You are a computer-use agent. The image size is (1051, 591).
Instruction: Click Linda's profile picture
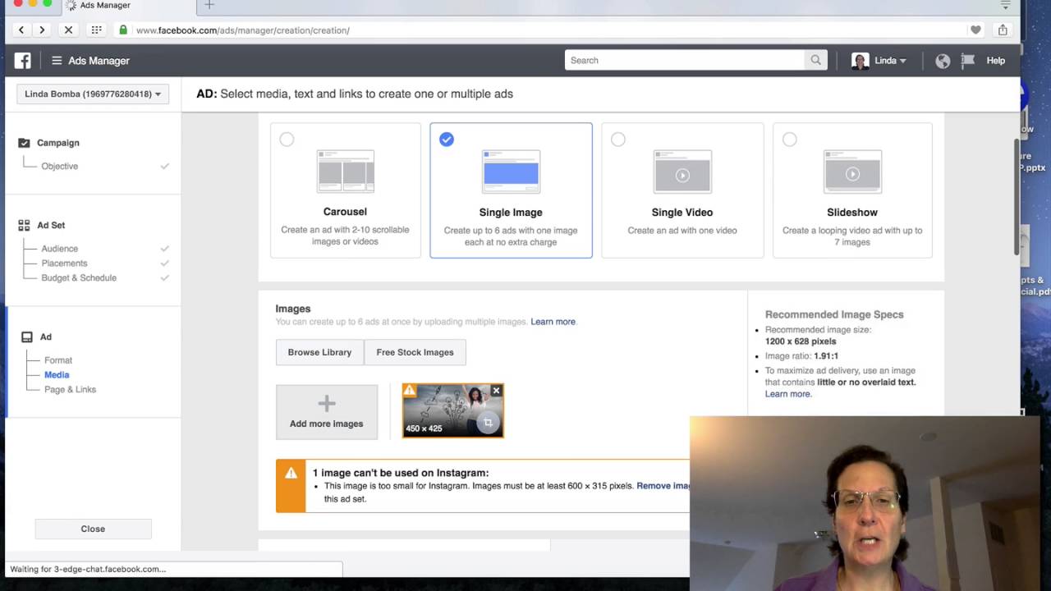click(x=860, y=61)
